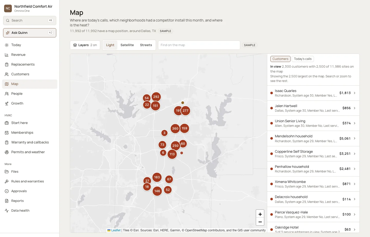Click the Rules and warranties gavel icon
The height and width of the screenshot is (237, 370).
click(x=7, y=181)
